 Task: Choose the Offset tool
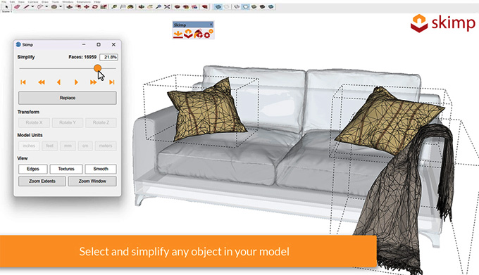(78, 7)
